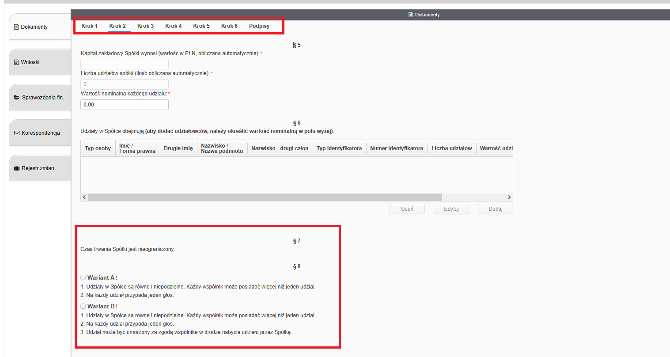The width and height of the screenshot is (670, 357).
Task: Switch to the Podpisy tab
Action: click(259, 26)
